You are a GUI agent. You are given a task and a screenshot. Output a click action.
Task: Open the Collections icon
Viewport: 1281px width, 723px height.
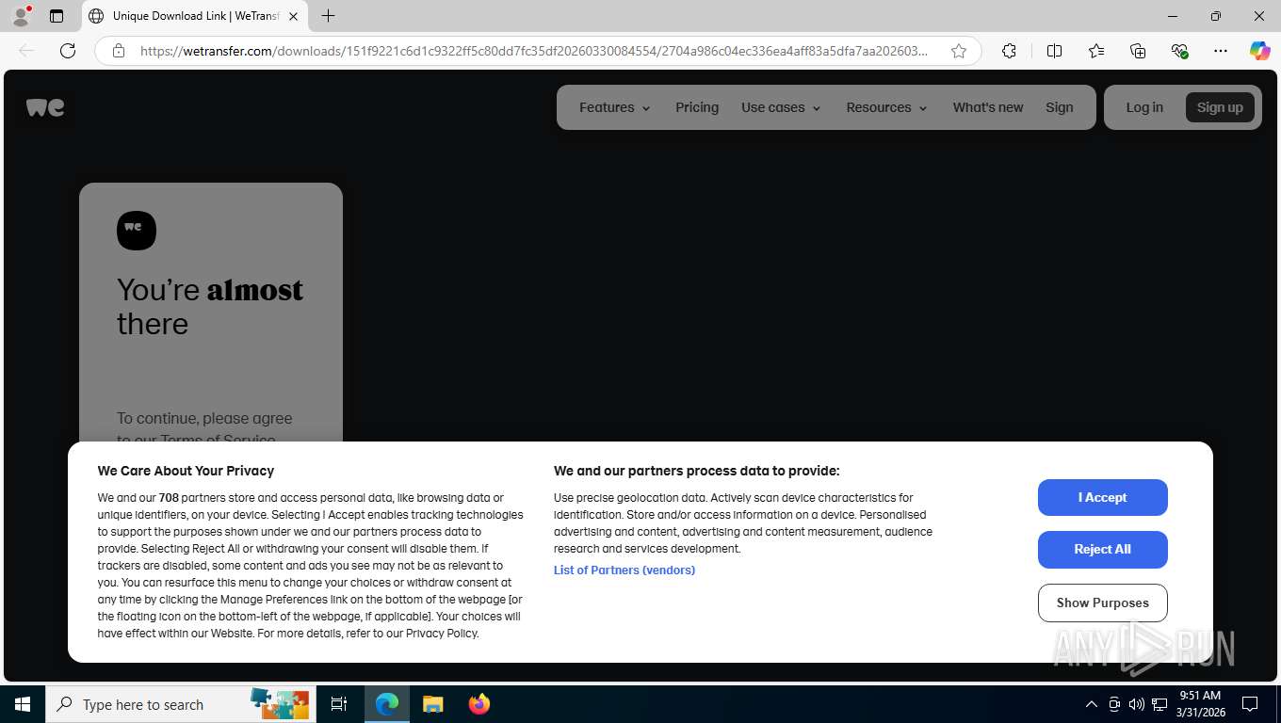pos(1138,51)
